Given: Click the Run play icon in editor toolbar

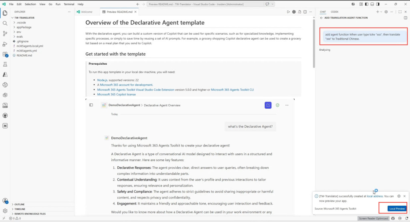Looking at the screenshot, I should pos(288,12).
